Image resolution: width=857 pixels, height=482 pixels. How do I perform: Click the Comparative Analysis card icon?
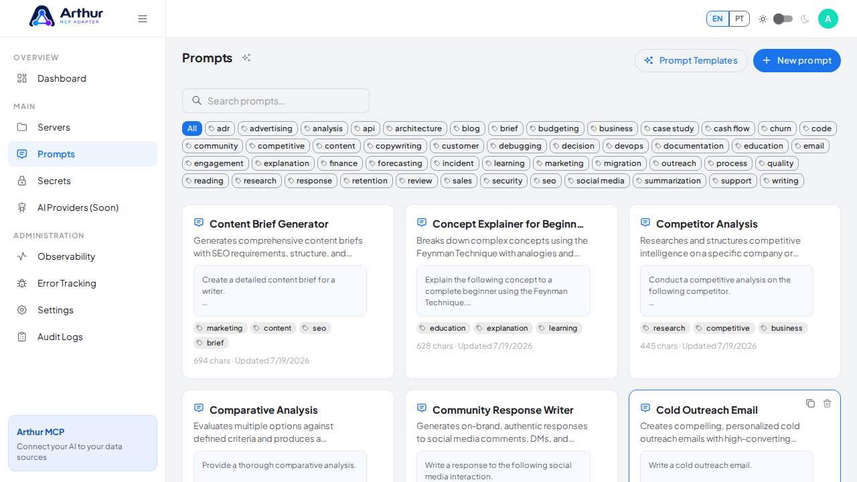[x=199, y=408]
